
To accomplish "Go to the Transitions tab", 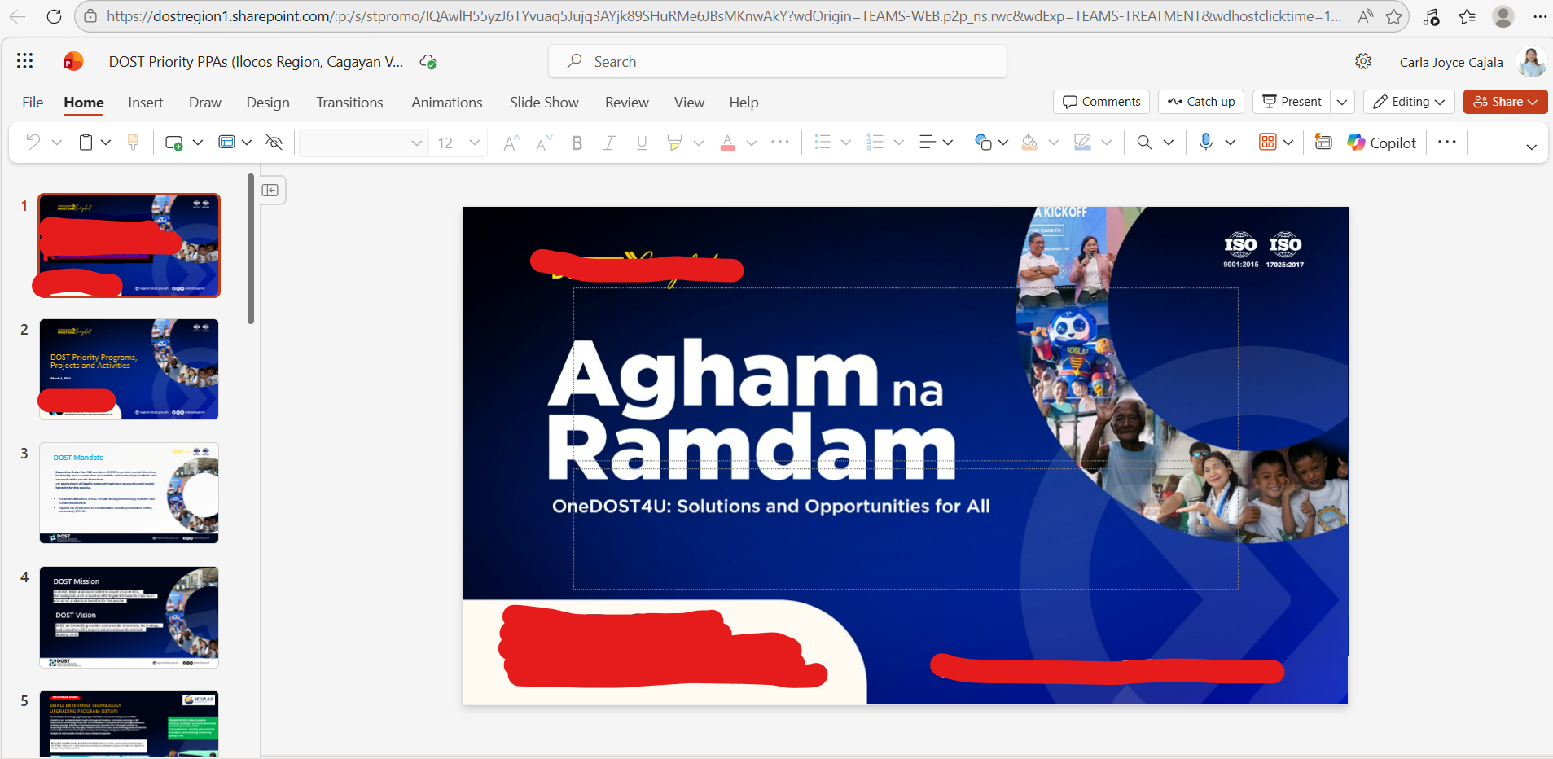I will tap(349, 103).
